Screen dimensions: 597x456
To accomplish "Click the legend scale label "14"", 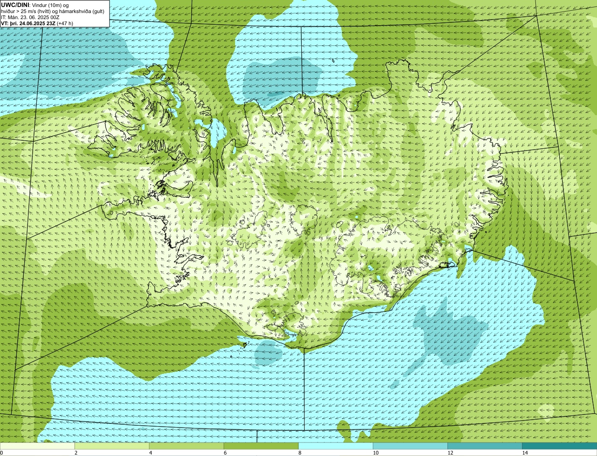I will tap(525, 453).
